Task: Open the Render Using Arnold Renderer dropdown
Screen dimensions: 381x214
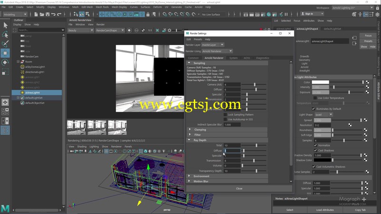Action: pos(217,51)
